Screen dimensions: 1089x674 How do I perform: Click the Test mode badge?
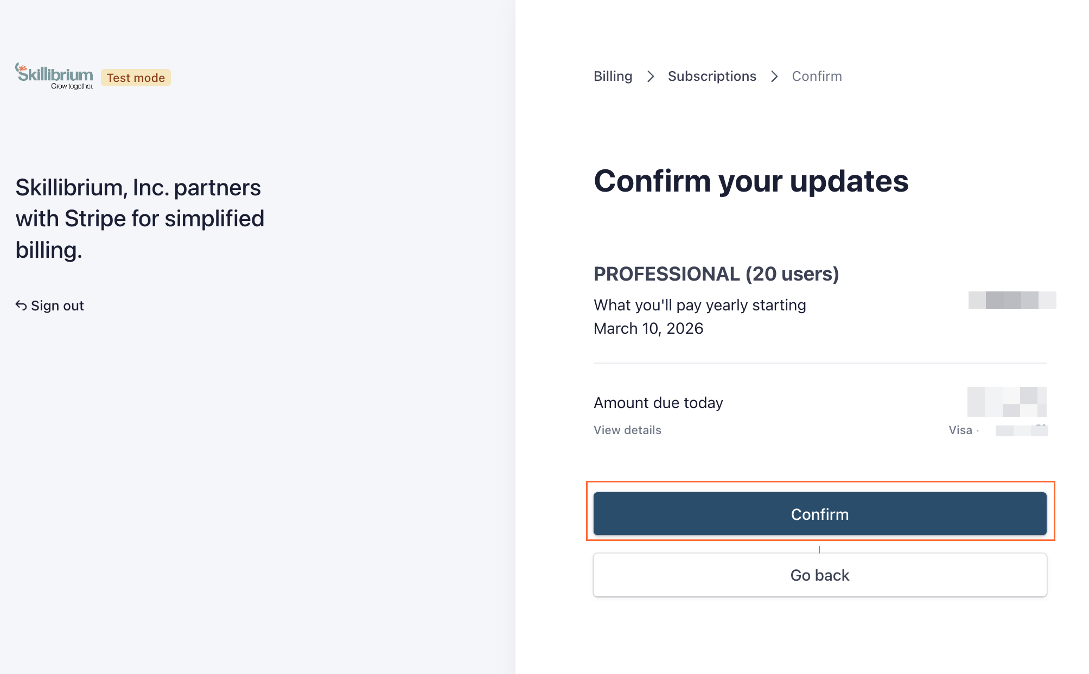(136, 78)
